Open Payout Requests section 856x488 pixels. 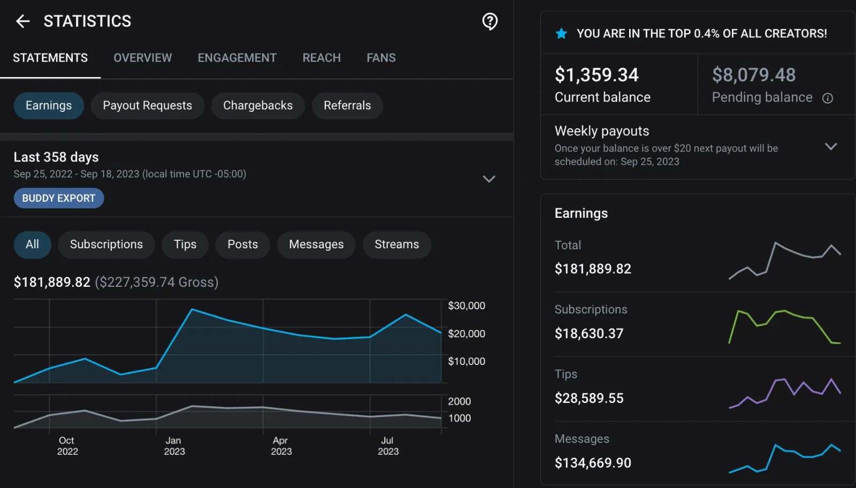coord(147,105)
